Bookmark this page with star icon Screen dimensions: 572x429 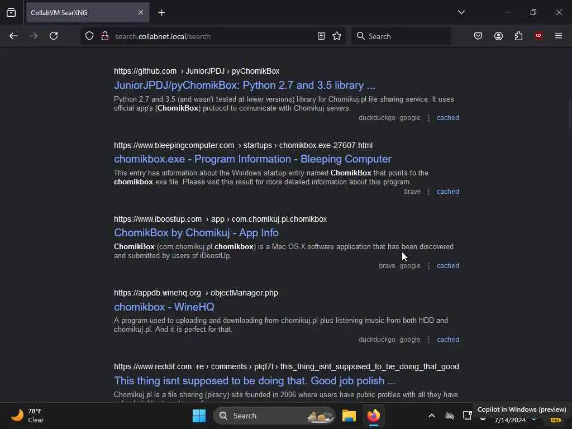pos(337,36)
